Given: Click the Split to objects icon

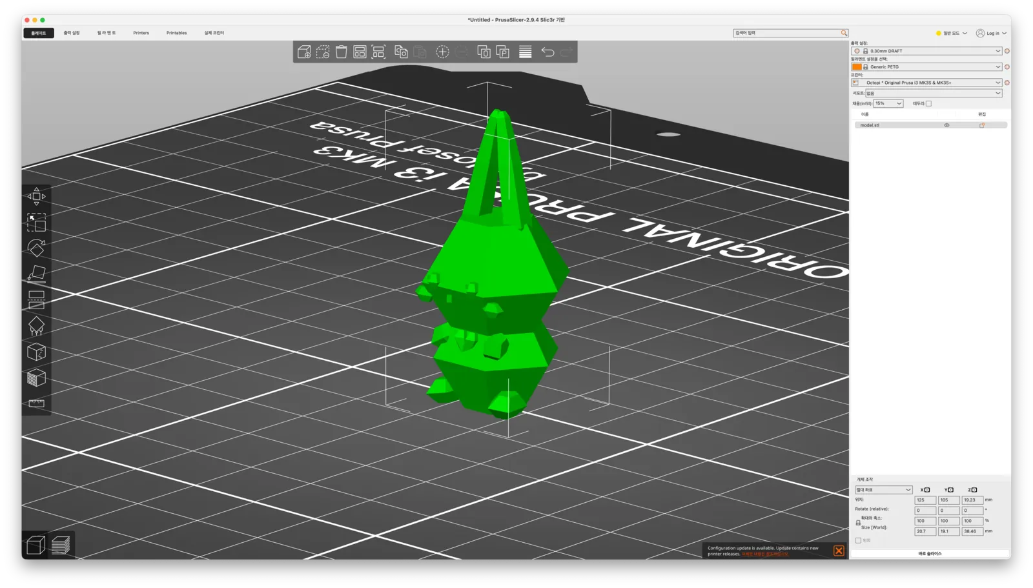Looking at the screenshot, I should coord(484,52).
